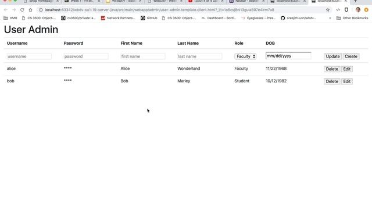Screen dimensions: 372x209
Task: Delete the bob user row
Action: click(332, 81)
